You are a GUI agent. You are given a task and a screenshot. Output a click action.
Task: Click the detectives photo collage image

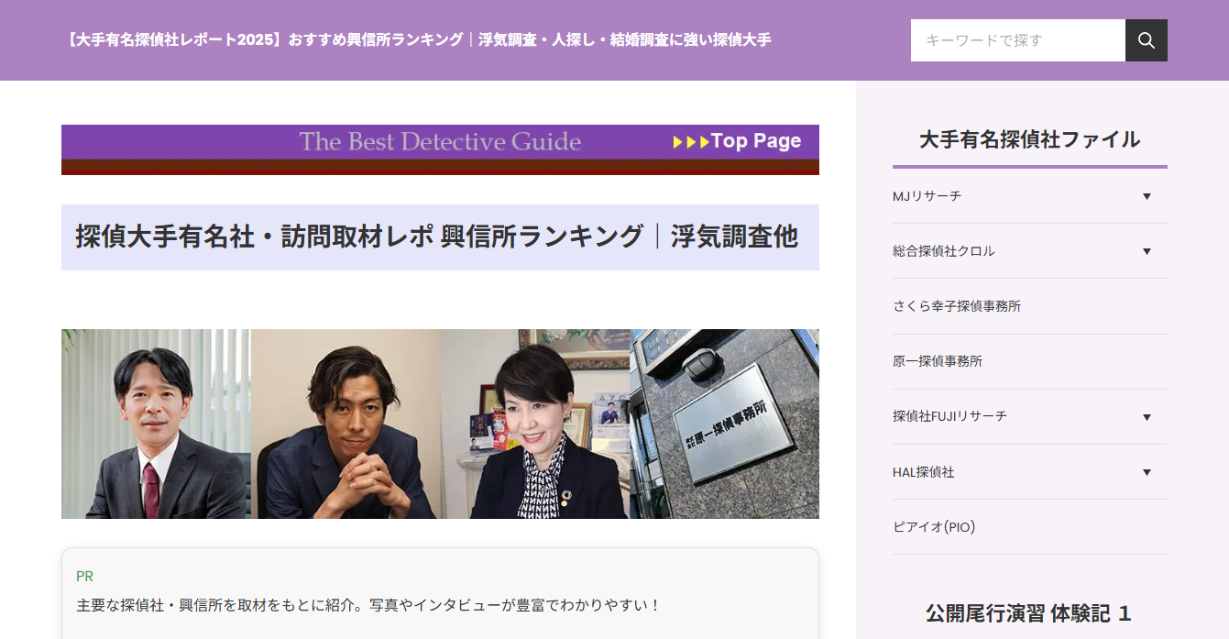point(440,424)
